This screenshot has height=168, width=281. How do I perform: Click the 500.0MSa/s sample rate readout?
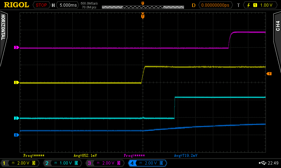pyautogui.click(x=89, y=3)
